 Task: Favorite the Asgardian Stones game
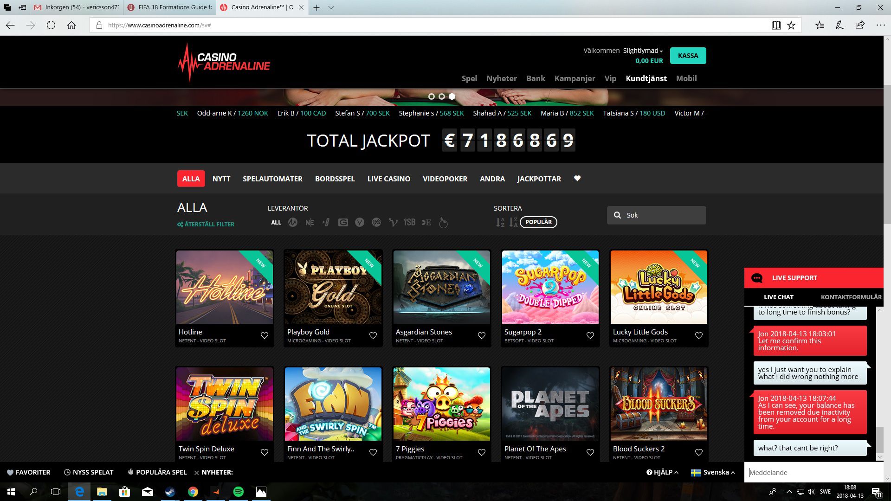coord(482,335)
